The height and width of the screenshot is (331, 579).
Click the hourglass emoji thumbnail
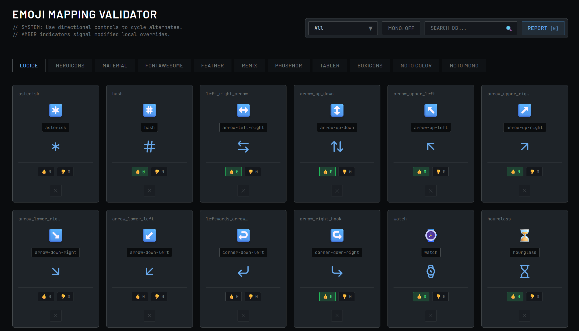coord(524,235)
